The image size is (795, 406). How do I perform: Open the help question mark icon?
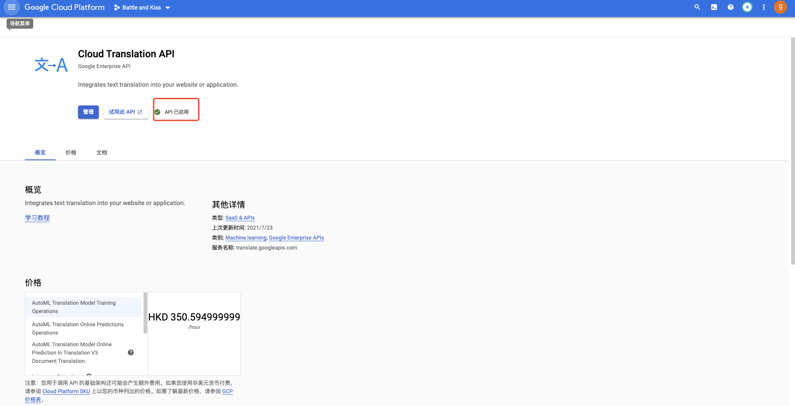click(x=731, y=7)
